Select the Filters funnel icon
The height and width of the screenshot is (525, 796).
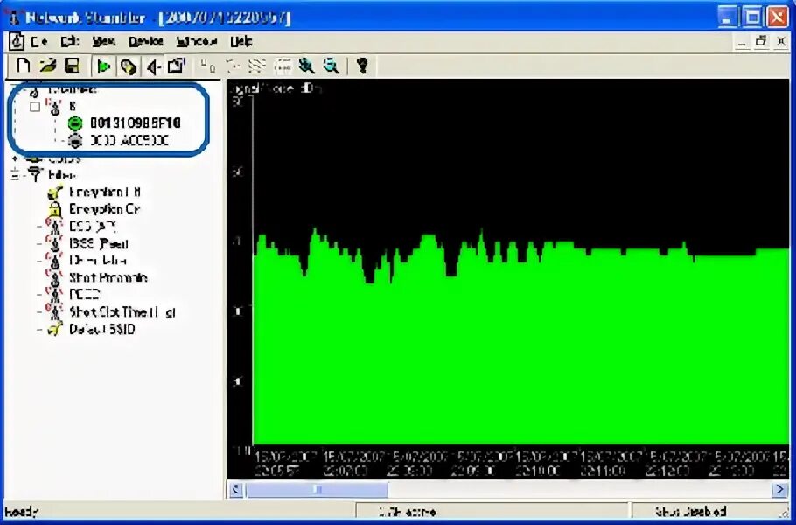click(34, 175)
